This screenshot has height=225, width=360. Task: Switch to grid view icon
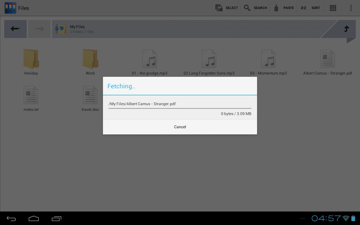click(x=333, y=8)
